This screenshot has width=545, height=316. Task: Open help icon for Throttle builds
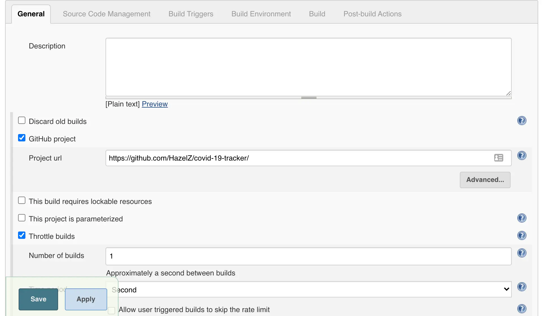pos(522,236)
